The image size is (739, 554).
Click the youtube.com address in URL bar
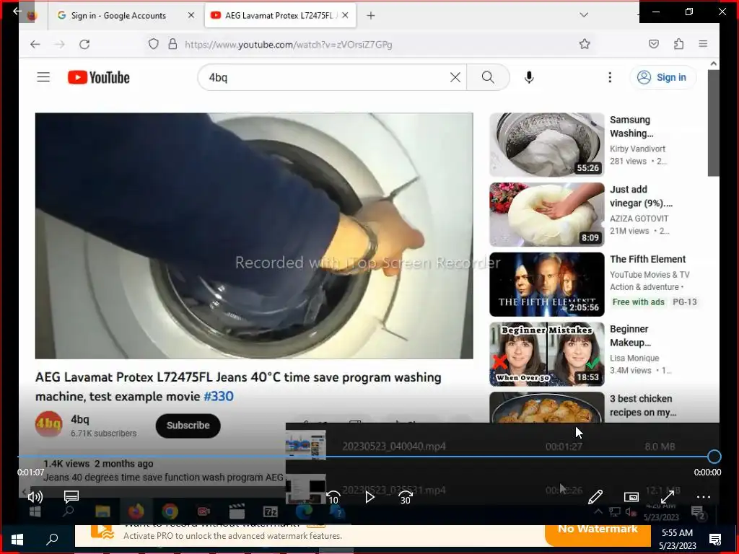click(x=288, y=45)
